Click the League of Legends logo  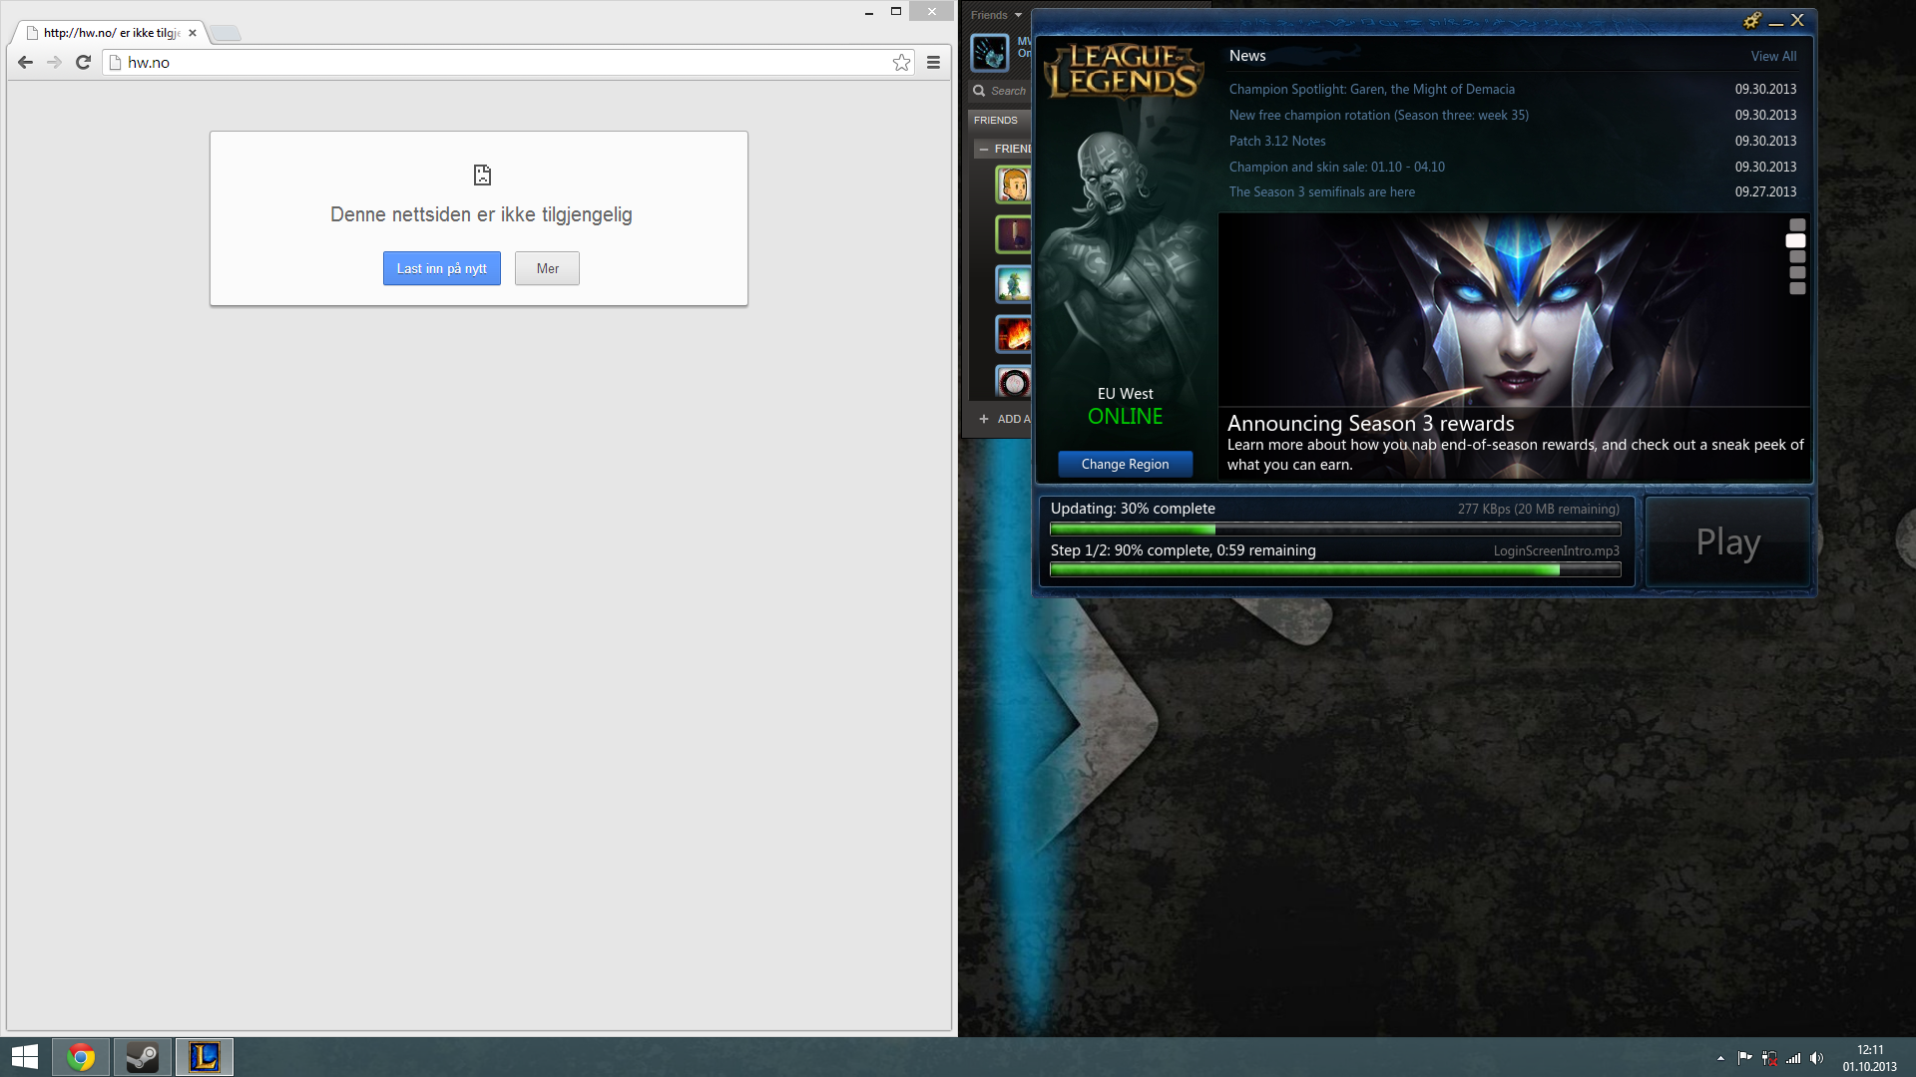pos(1124,72)
